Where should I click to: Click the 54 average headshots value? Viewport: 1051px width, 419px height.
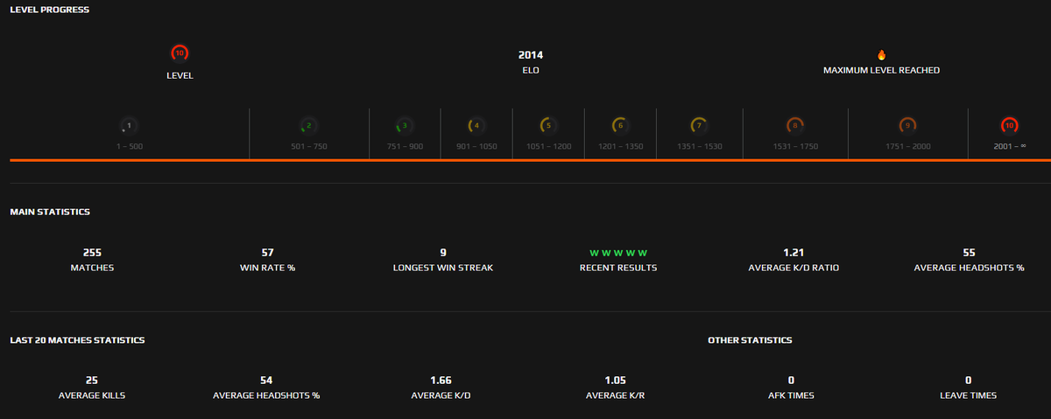click(267, 380)
